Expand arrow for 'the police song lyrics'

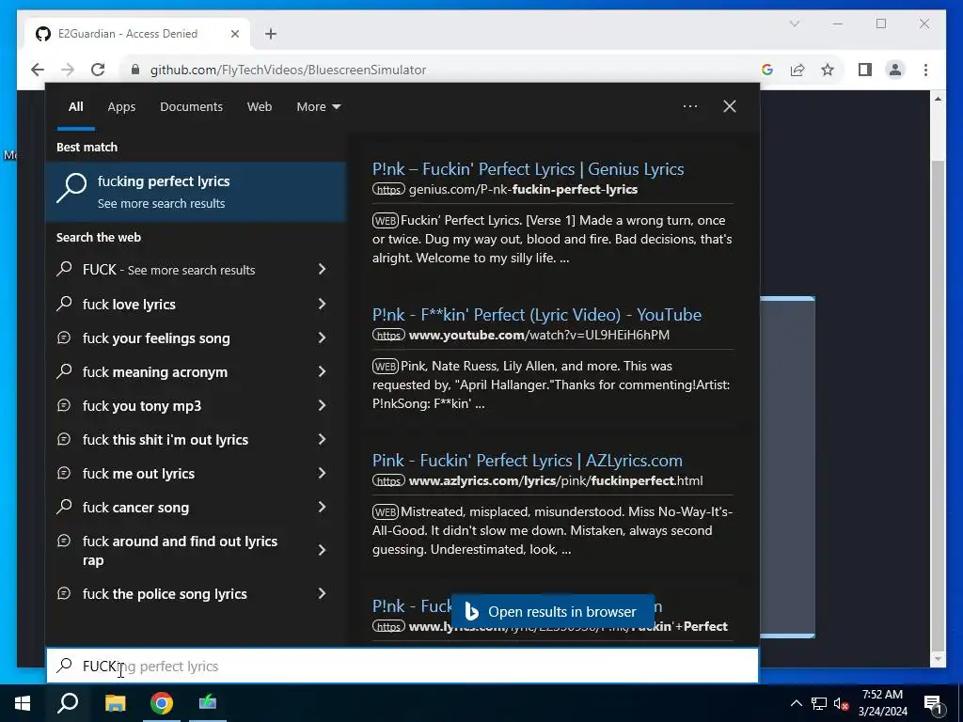(x=322, y=593)
